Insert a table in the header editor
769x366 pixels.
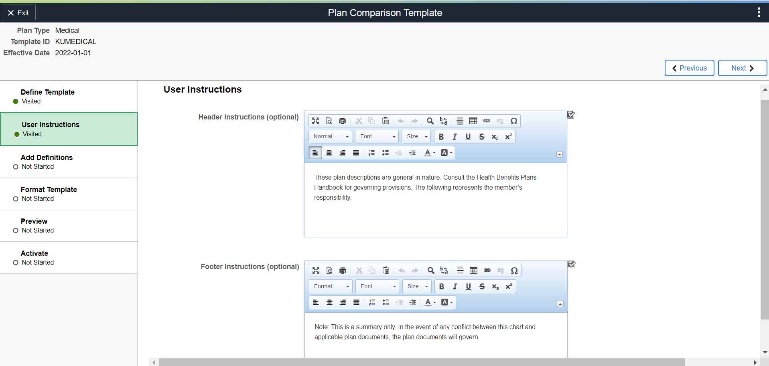click(x=473, y=121)
